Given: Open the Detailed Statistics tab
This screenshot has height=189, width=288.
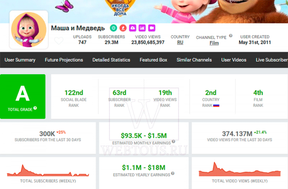Looking at the screenshot, I should (111, 60).
